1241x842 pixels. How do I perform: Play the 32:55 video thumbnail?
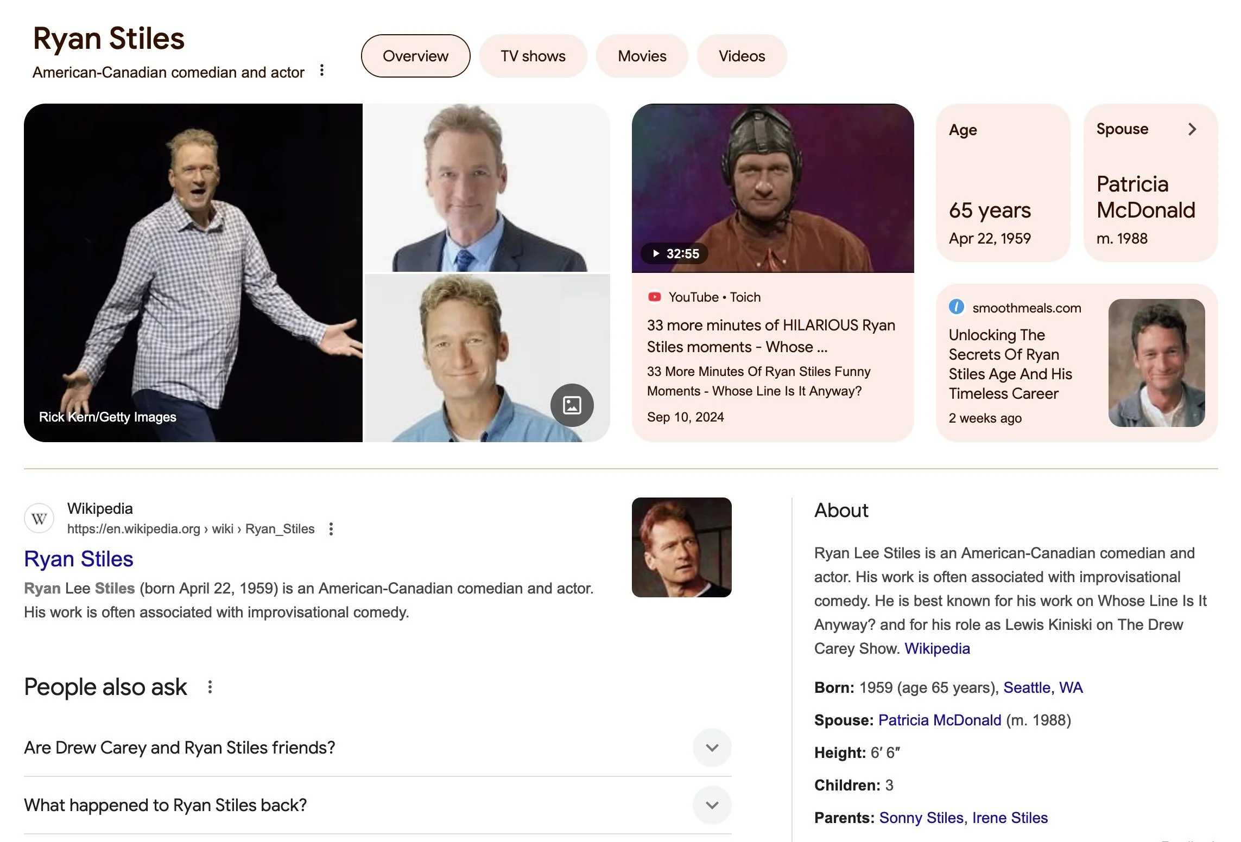click(x=772, y=188)
